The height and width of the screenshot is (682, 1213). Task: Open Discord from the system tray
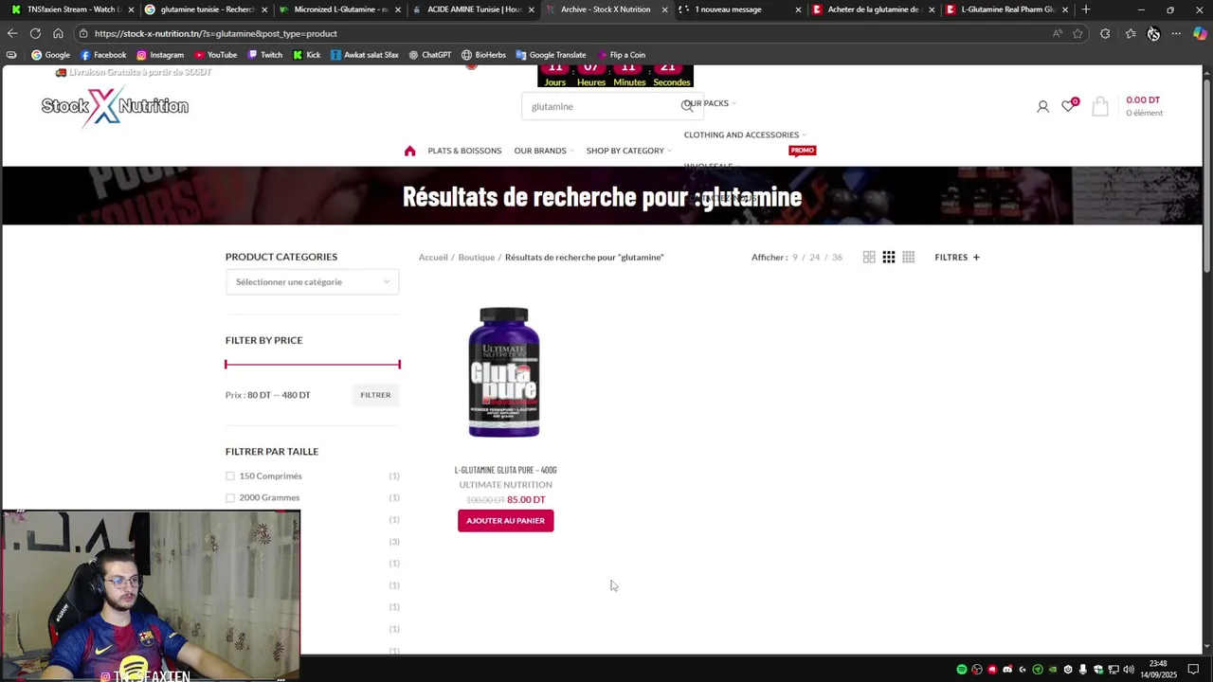1007,670
